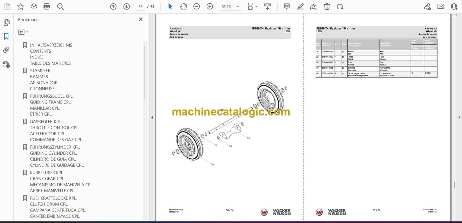The image size is (462, 223).
Task: Go to previous page arrow
Action: (113, 6)
